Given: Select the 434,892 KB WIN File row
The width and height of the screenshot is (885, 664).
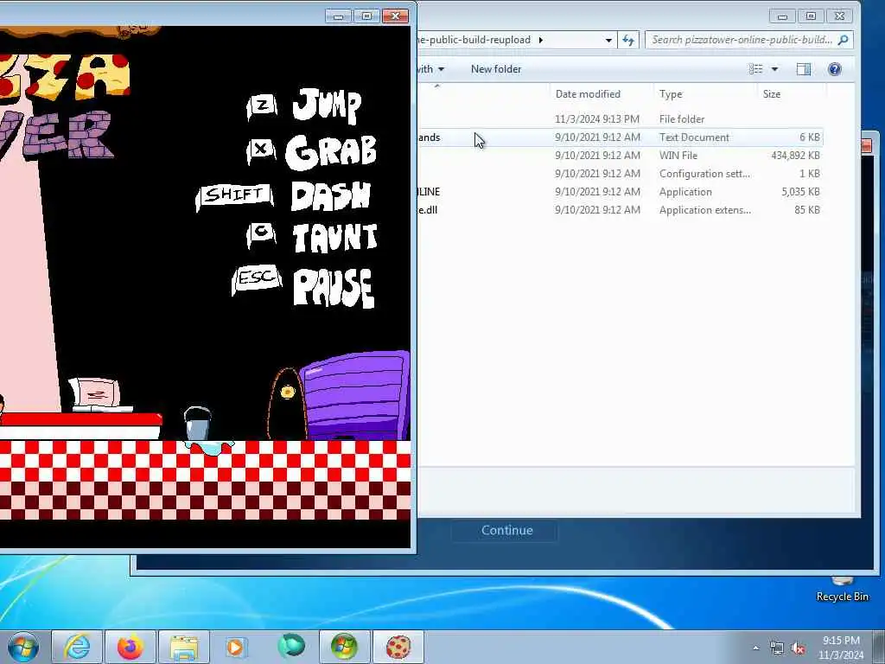Looking at the screenshot, I should (620, 156).
